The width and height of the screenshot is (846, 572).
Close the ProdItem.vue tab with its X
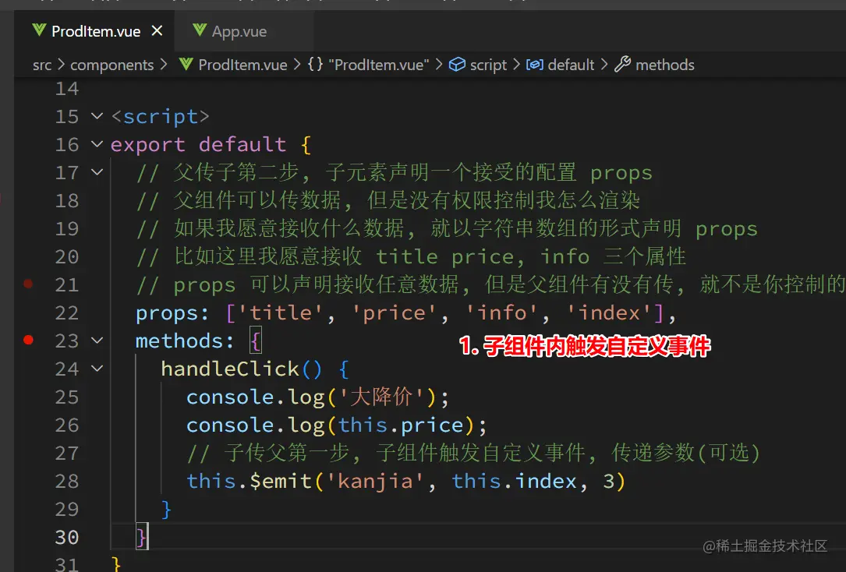[157, 30]
